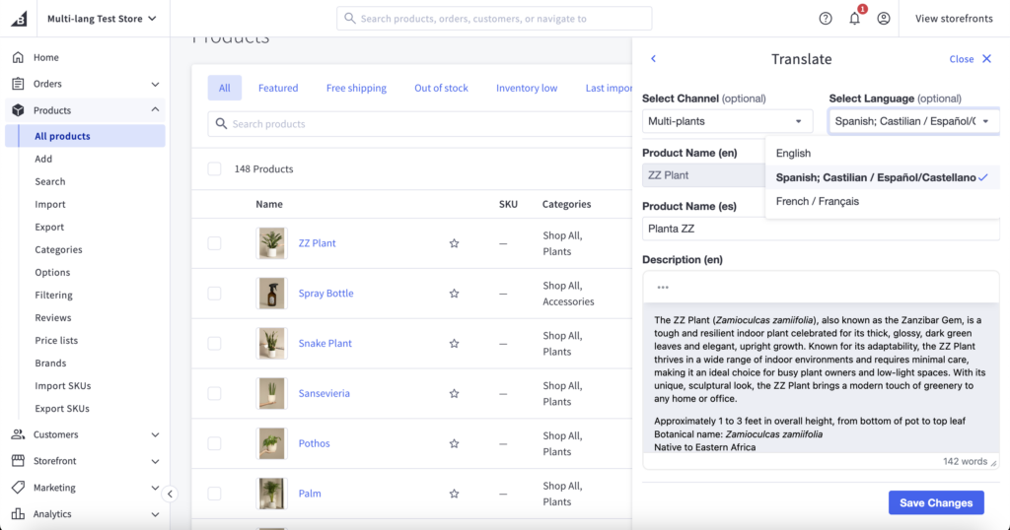Toggle the select all products checkbox
1010x530 pixels.
pyautogui.click(x=214, y=169)
